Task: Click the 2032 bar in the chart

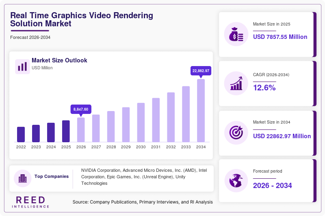Action: tap(171, 117)
